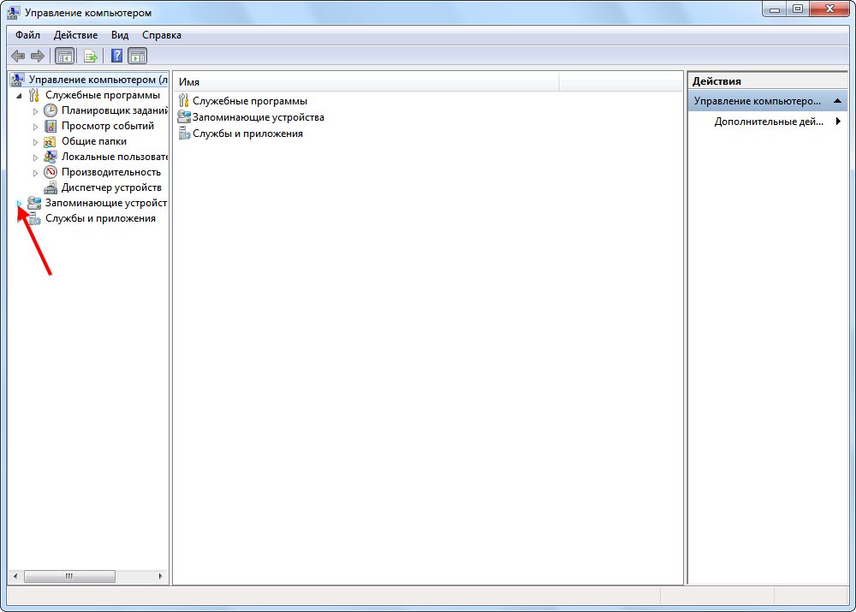Click the Управление компьютеро... actions header
Screen dimensions: 856x612
(x=767, y=101)
